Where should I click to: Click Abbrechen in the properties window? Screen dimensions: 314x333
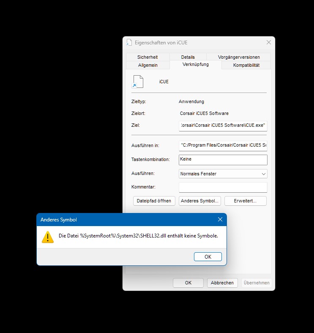click(222, 283)
